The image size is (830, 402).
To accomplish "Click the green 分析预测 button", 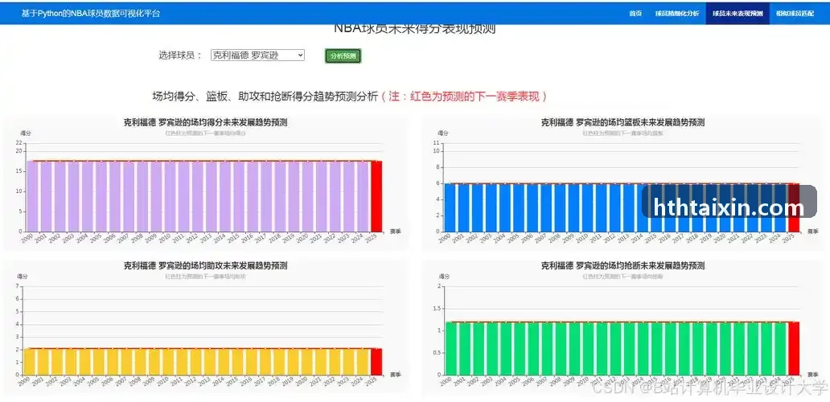I will pos(343,55).
